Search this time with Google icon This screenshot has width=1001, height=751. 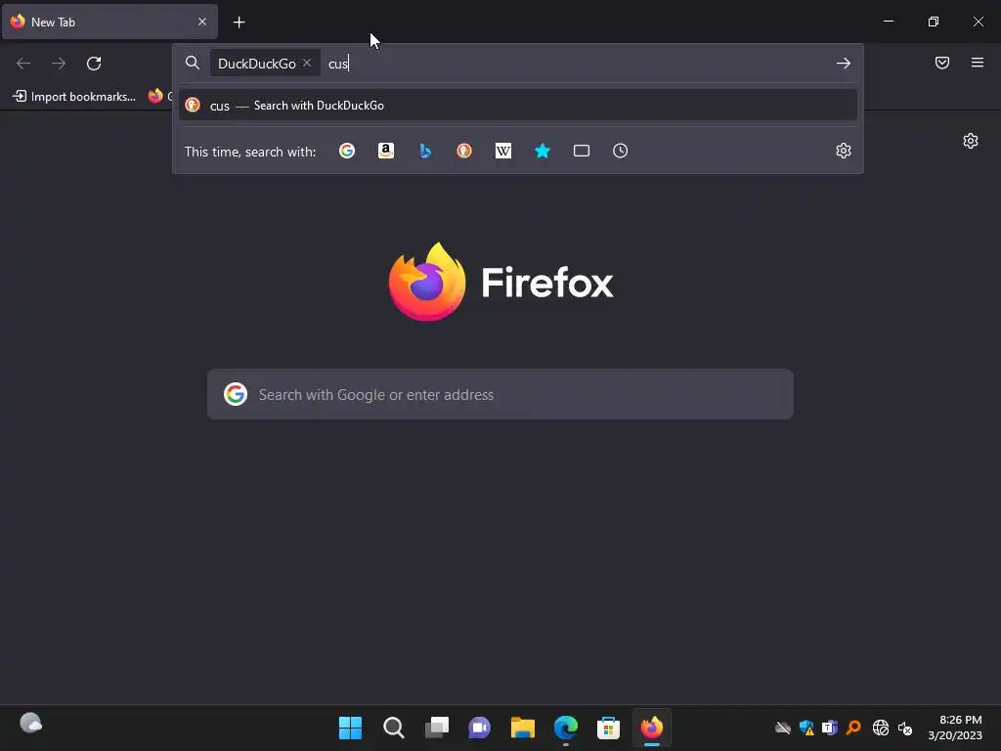347,151
